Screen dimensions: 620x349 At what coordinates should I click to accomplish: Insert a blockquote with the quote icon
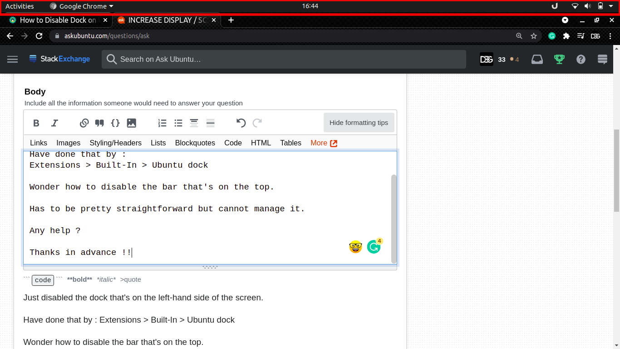(99, 123)
